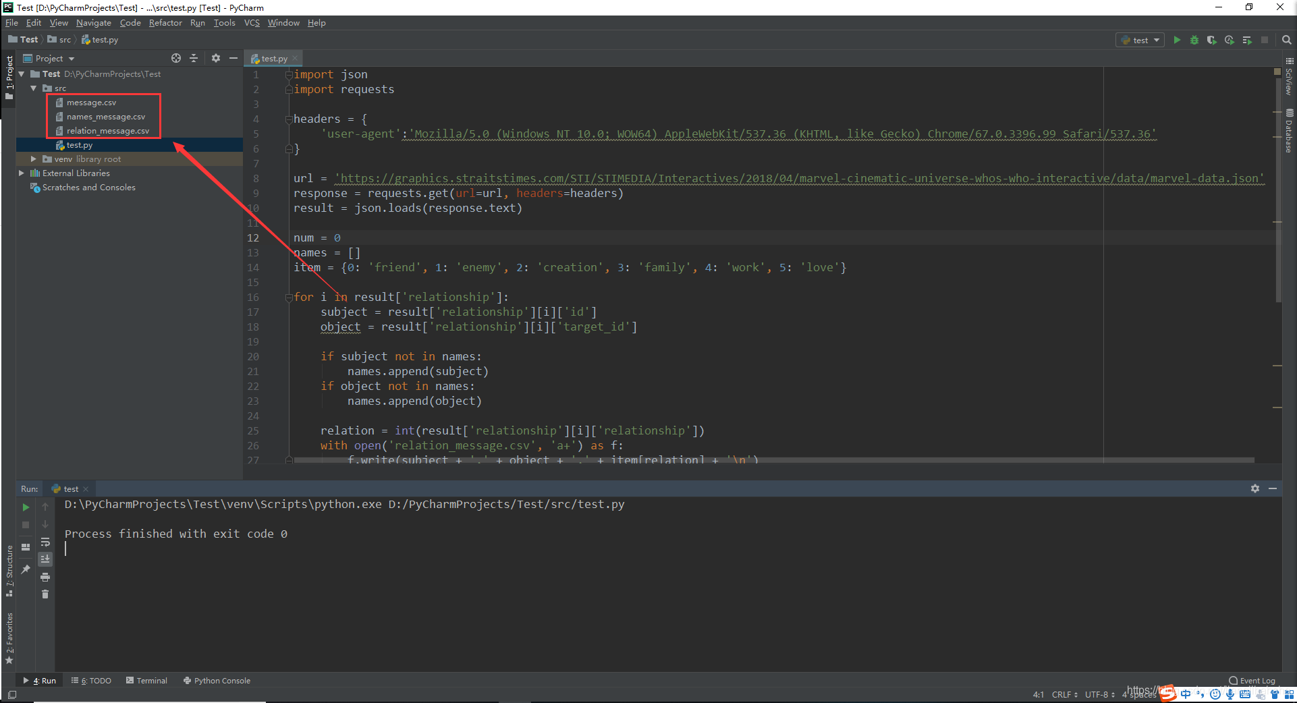Screen dimensions: 1297x703
Task: Run the test configuration with green arrow
Action: (1177, 40)
